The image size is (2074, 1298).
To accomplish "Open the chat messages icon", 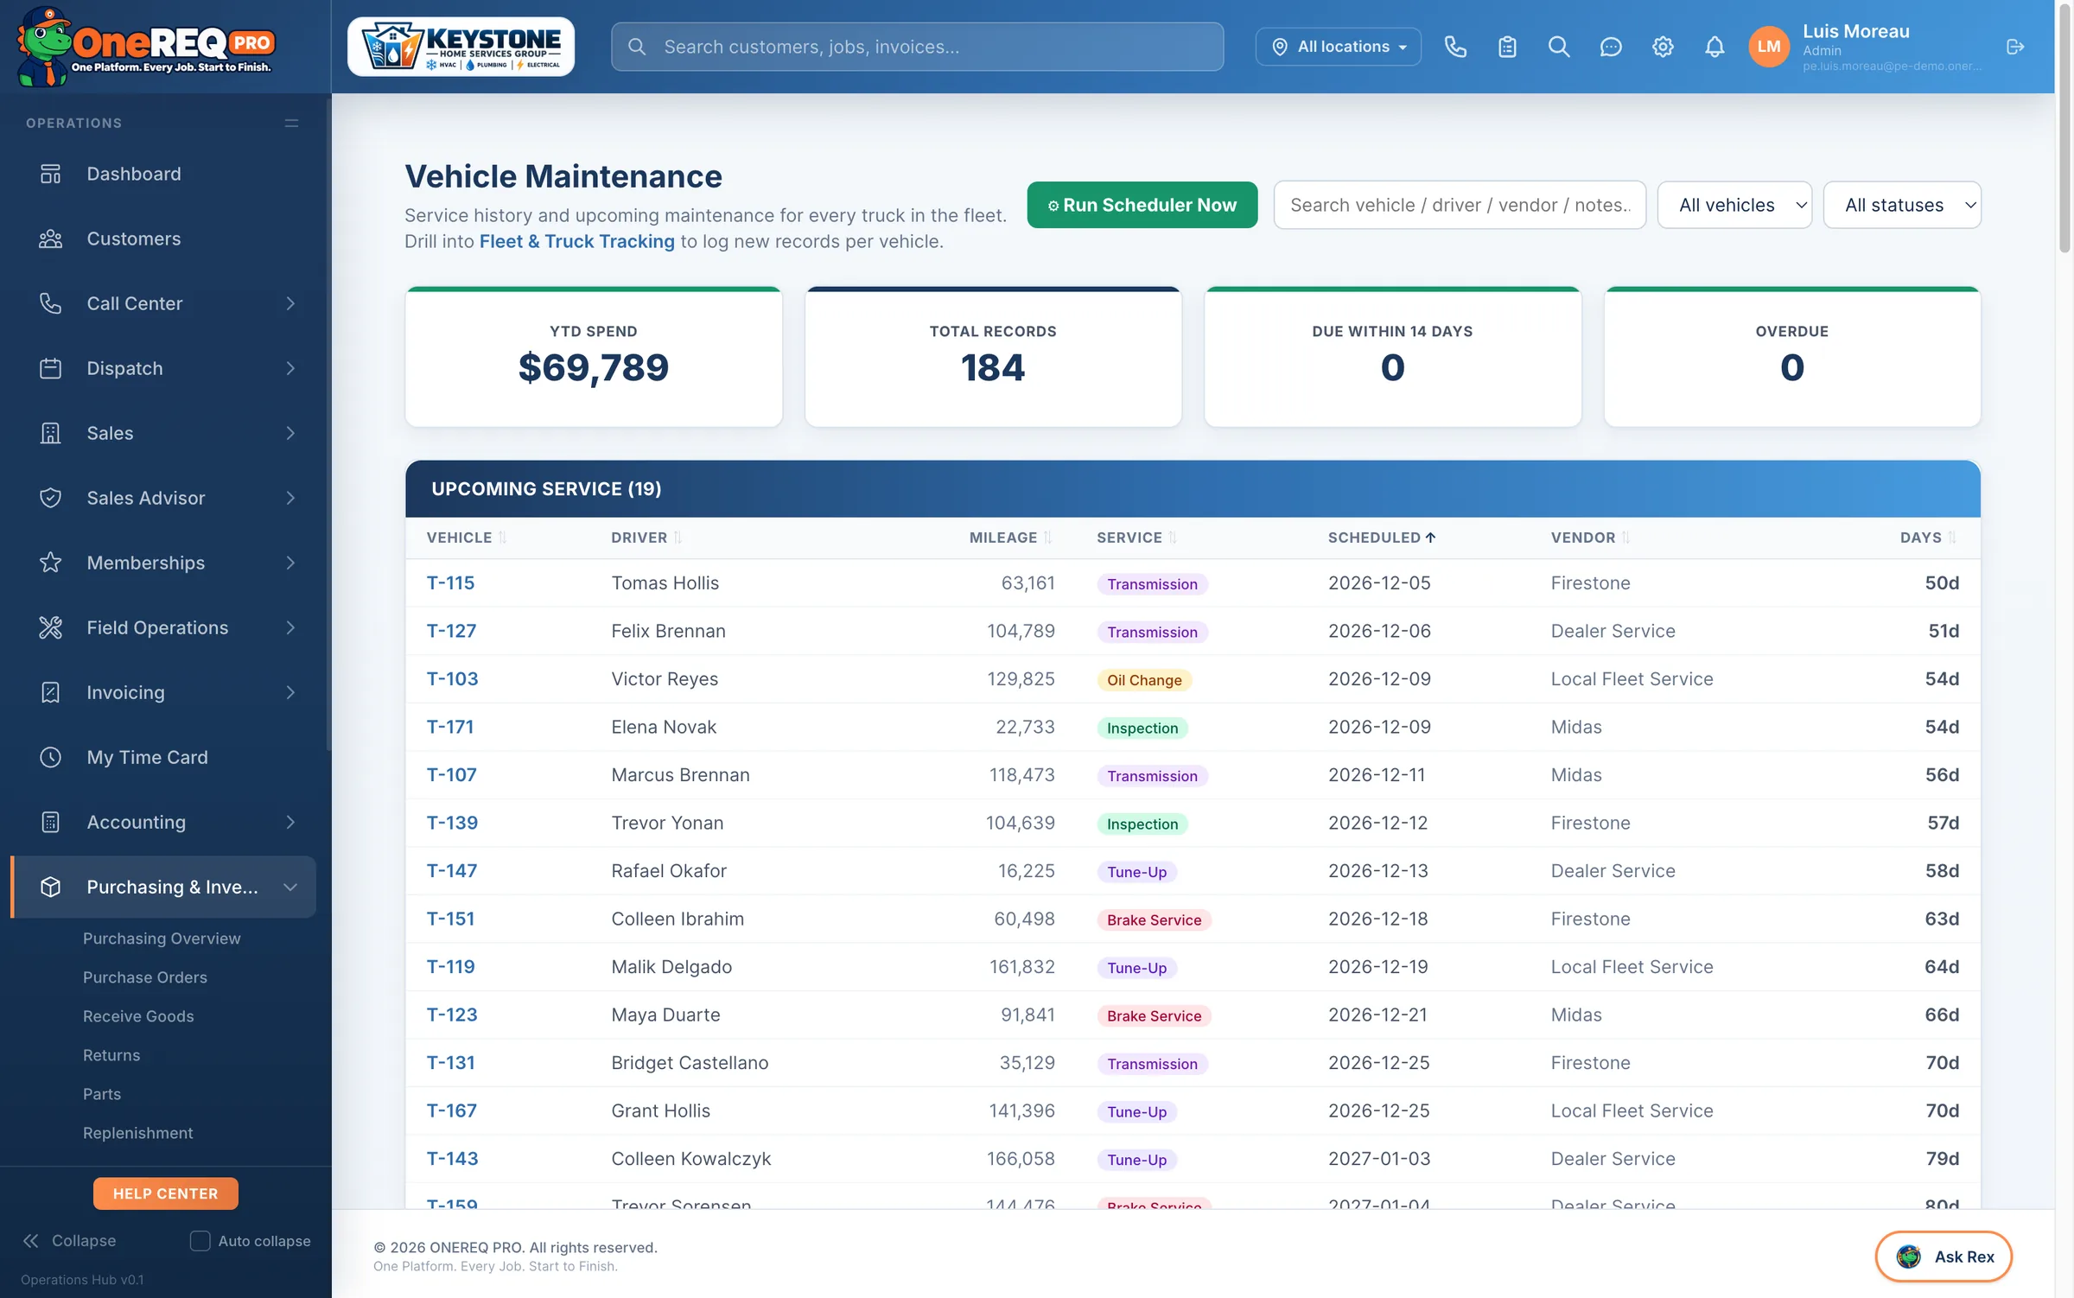I will [1611, 47].
